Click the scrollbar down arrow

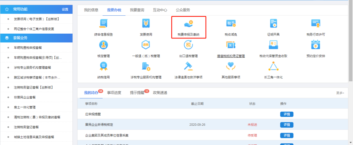[351, 142]
